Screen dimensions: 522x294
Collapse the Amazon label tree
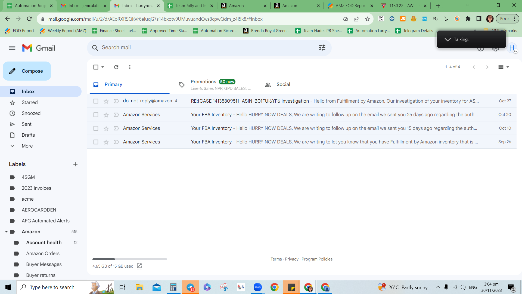click(6, 232)
